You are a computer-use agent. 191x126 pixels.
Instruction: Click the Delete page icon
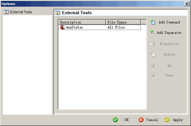(x=153, y=54)
